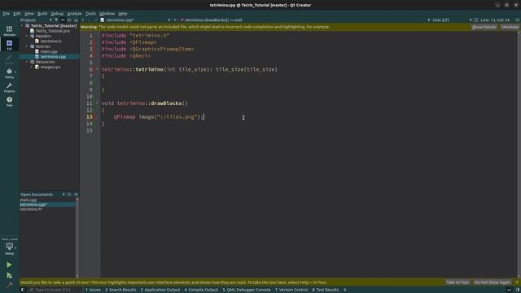Close the Open Documents panel

(76, 195)
